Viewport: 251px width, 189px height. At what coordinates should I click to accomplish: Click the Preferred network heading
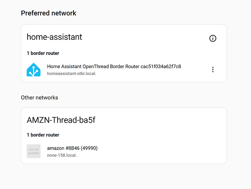[x=48, y=13]
